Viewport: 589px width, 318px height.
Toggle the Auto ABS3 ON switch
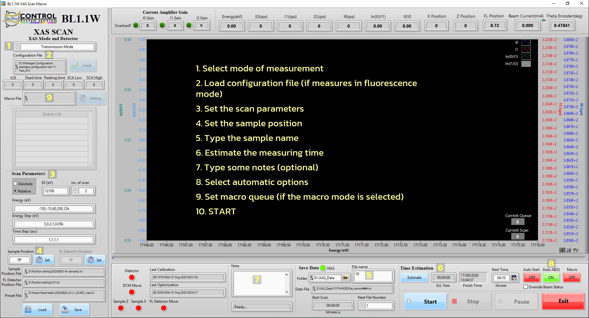pos(551,277)
